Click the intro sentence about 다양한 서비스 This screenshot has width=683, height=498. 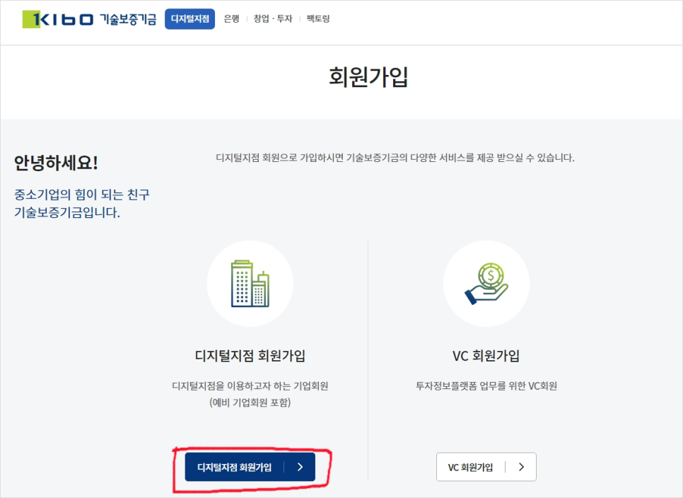(x=395, y=158)
